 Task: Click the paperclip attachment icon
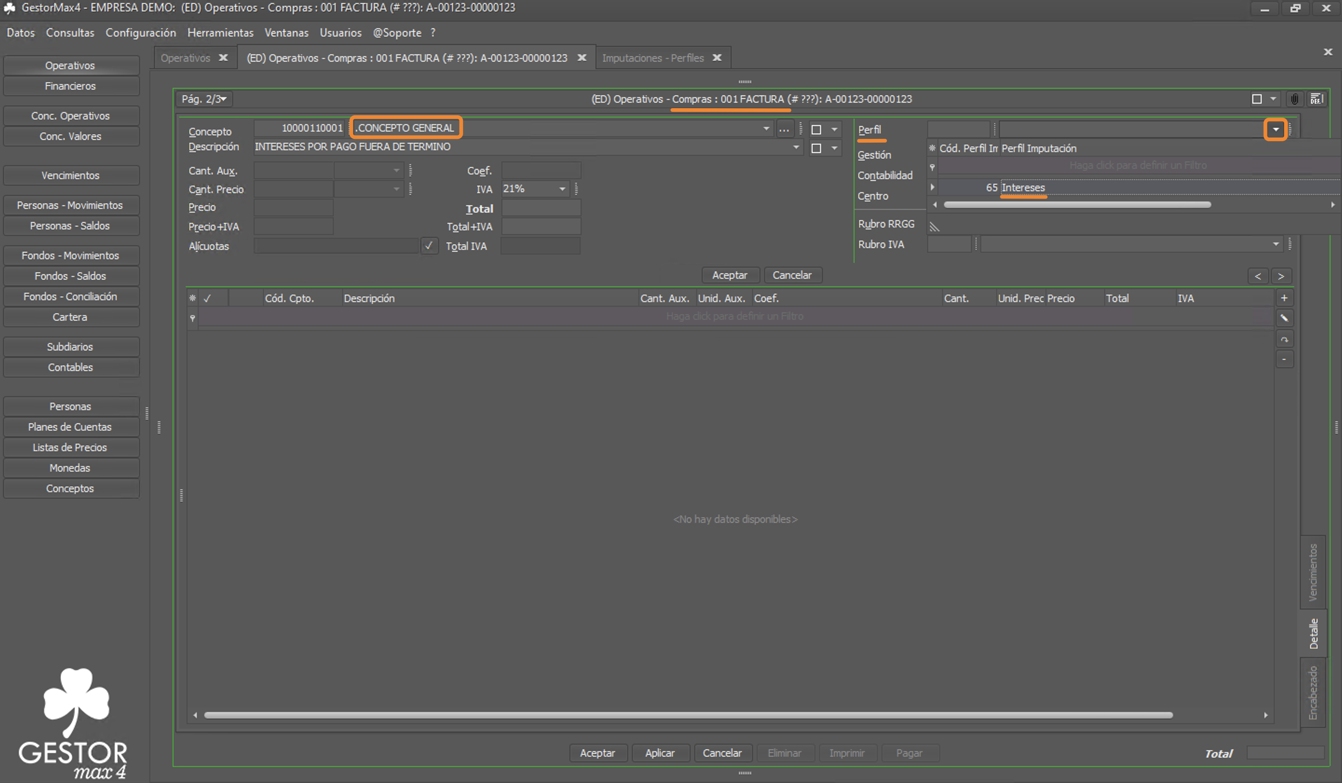point(1294,99)
